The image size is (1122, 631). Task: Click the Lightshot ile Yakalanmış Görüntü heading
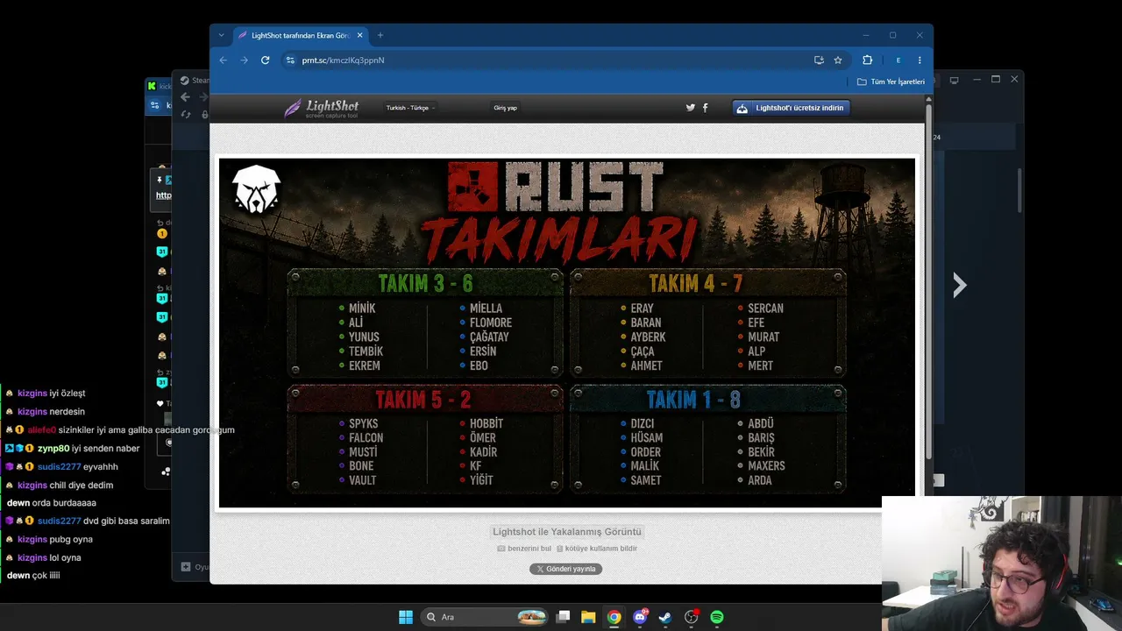click(x=566, y=532)
